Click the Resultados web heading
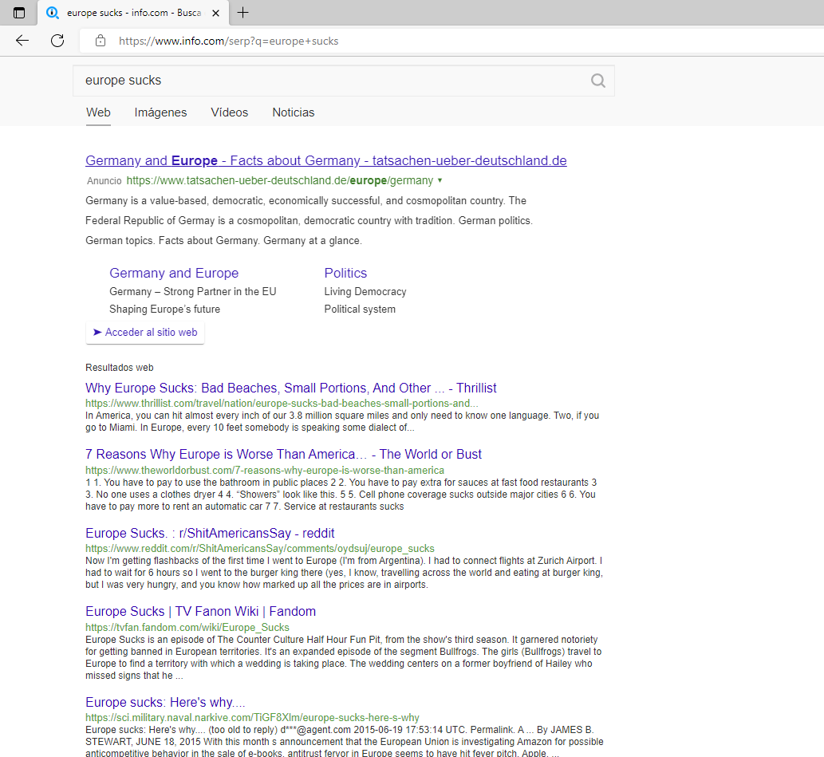 point(120,368)
